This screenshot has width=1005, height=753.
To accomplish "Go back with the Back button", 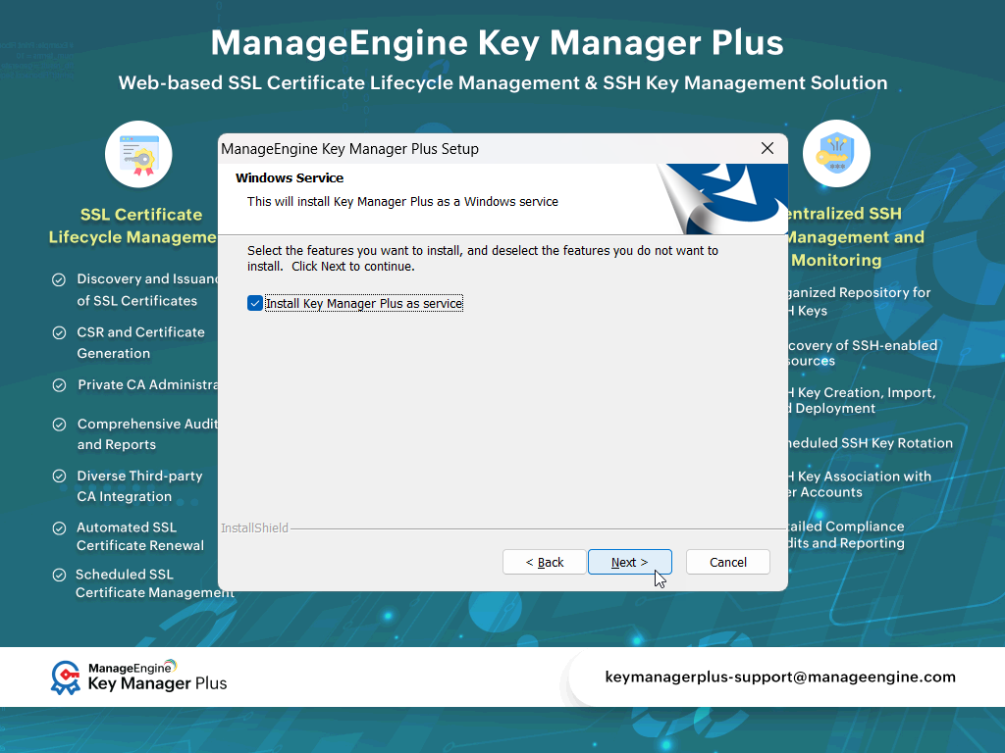I will click(x=544, y=562).
